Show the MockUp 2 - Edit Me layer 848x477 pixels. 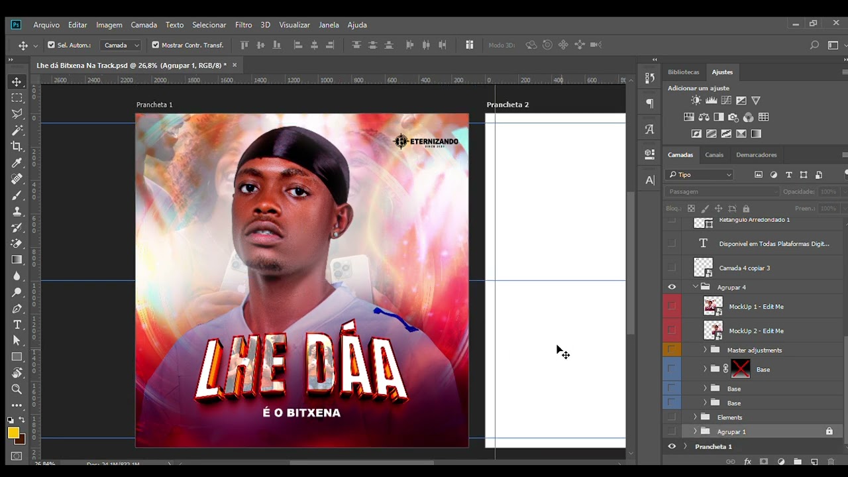tap(672, 330)
